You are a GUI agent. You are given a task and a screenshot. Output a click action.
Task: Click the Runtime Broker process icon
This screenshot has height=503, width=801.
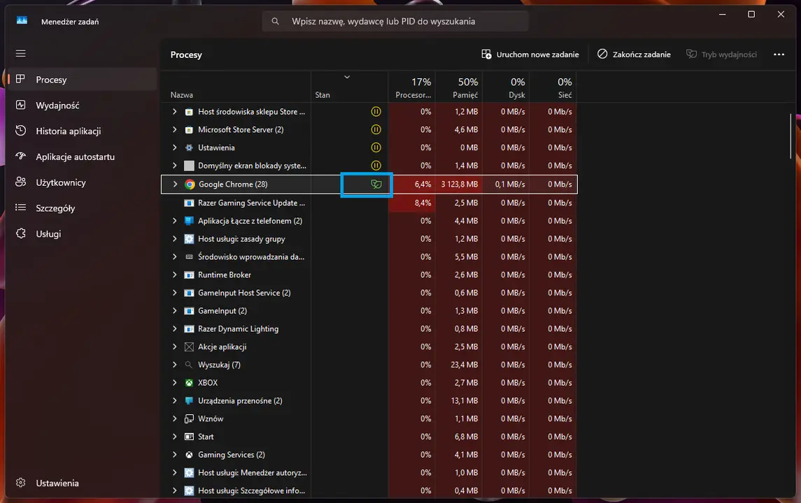(189, 275)
